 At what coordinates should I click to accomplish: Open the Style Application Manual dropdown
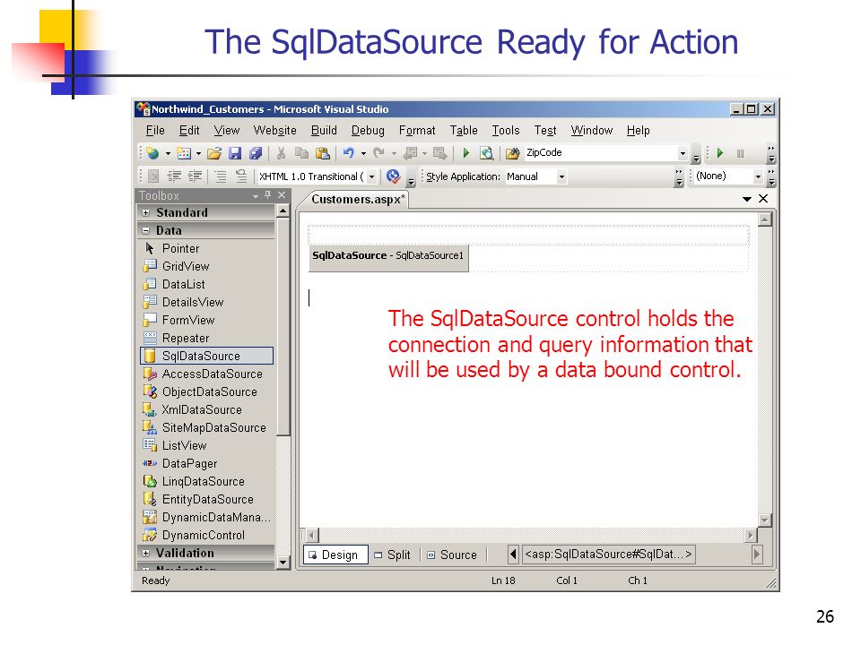561,176
